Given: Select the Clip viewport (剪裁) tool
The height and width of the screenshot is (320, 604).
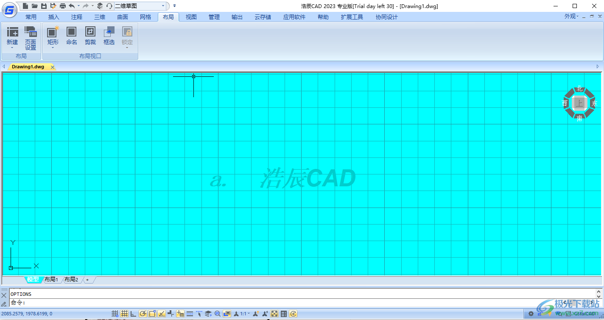Looking at the screenshot, I should coord(90,32).
